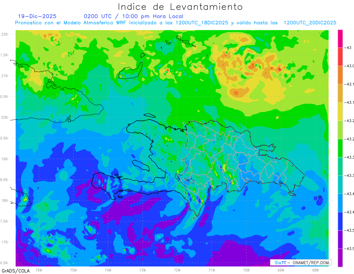Click the '18N' latitude label
The width and height of the screenshot is (354, 274).
pyautogui.click(x=5, y=200)
